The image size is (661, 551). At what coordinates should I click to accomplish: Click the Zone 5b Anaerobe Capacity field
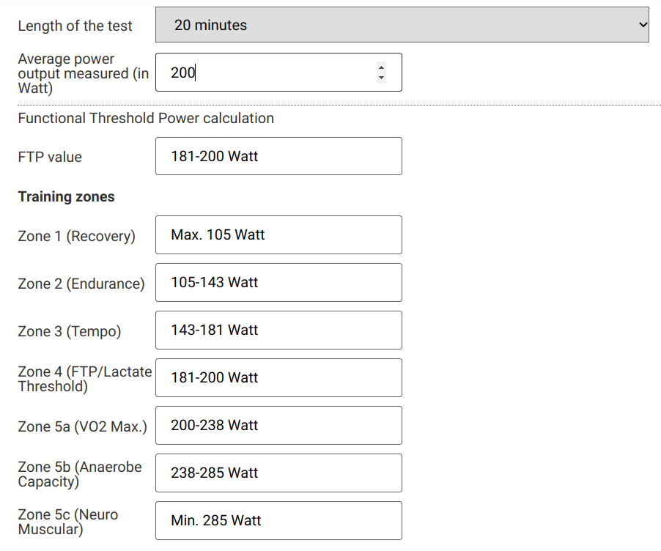[278, 473]
